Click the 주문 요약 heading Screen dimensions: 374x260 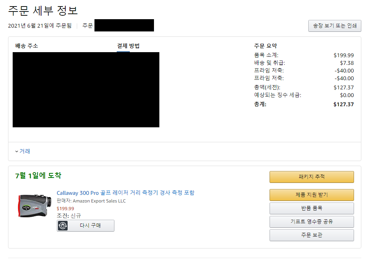pos(265,46)
